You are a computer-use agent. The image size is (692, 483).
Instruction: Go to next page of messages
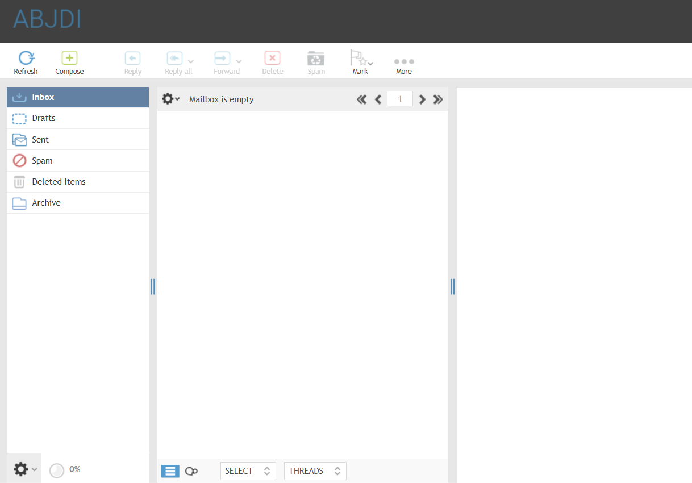(x=422, y=99)
